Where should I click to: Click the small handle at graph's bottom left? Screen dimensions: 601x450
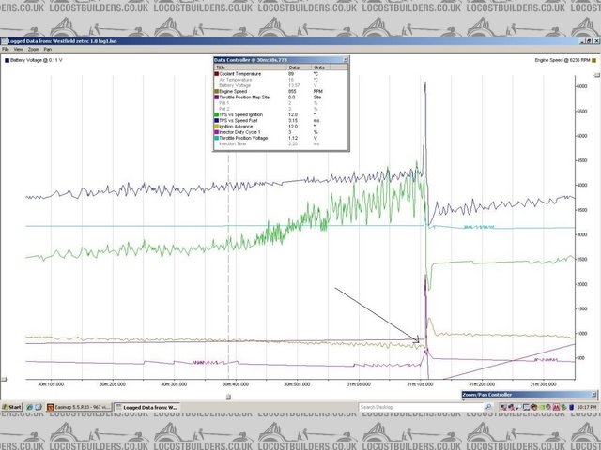4,379
